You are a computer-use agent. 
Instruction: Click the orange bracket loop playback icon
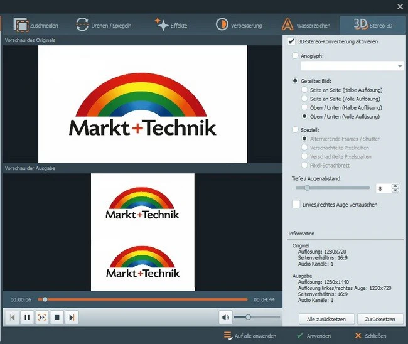coord(42,317)
